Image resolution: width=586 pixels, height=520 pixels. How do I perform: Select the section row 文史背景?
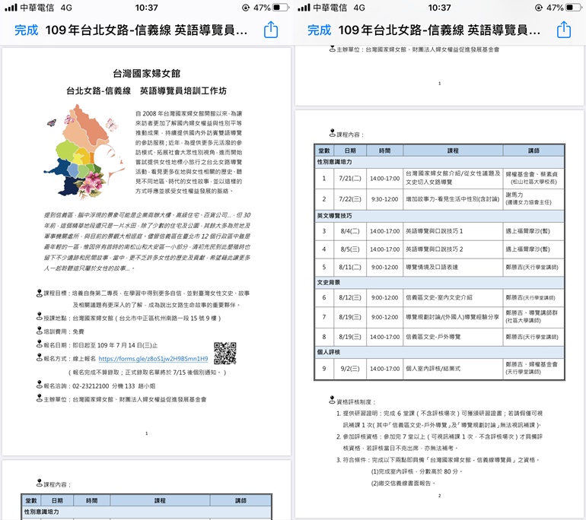[439, 283]
